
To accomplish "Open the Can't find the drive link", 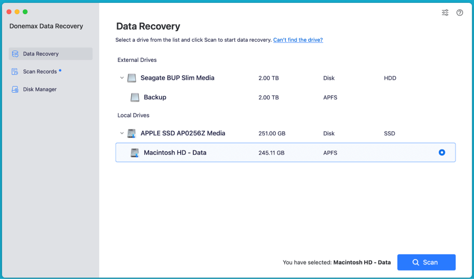I will pyautogui.click(x=298, y=40).
